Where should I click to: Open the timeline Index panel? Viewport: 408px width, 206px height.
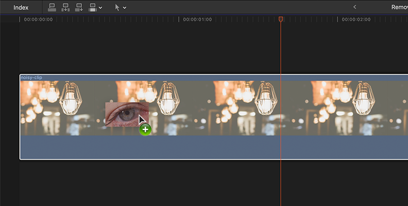point(21,8)
